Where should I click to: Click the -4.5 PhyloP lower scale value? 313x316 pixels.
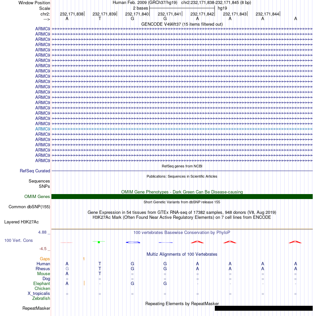tap(43, 249)
